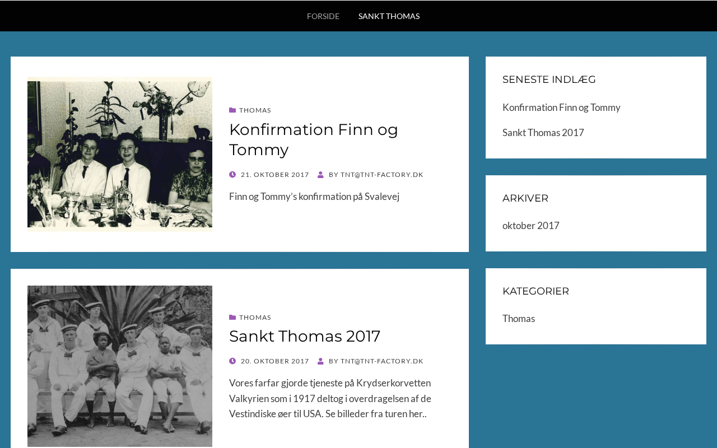The height and width of the screenshot is (448, 717).
Task: Open the Thomas category in Kategorier
Action: tap(519, 319)
